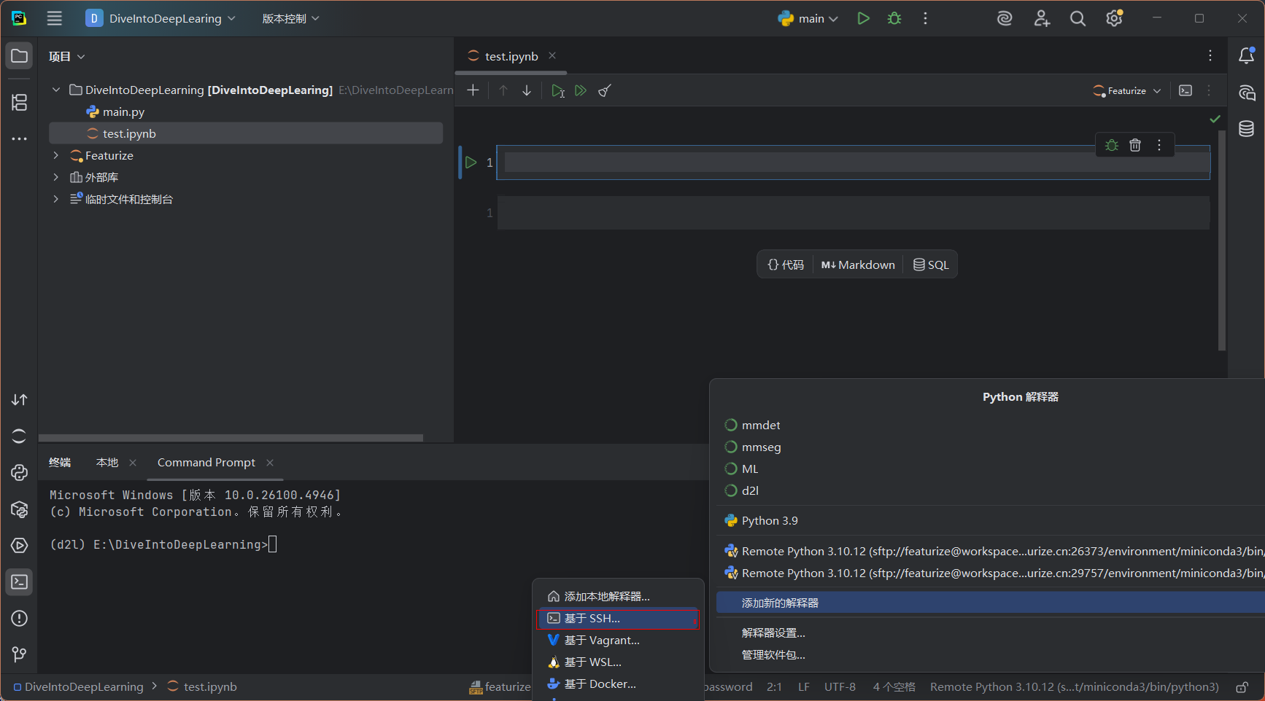
Task: Choose 基于 SSH... from submenu
Action: [x=619, y=619]
